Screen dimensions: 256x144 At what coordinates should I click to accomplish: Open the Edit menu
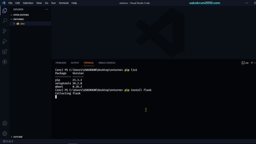click(x=18, y=3)
